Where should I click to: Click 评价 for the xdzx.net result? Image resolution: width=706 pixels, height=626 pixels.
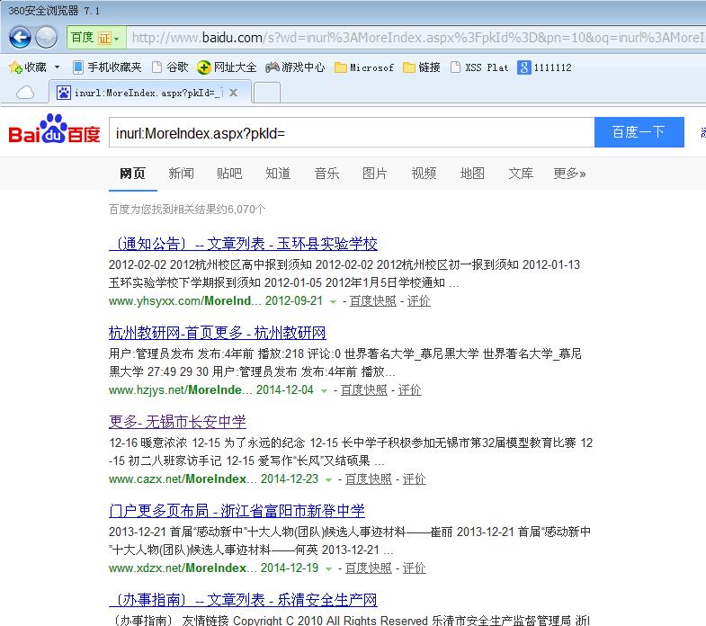click(415, 568)
